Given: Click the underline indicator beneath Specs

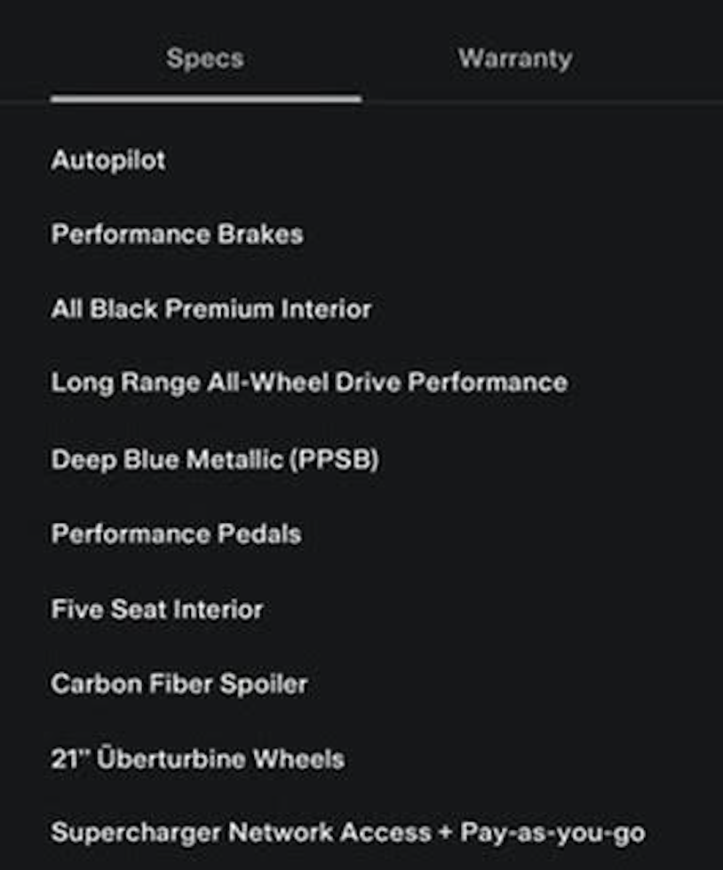Looking at the screenshot, I should [206, 99].
